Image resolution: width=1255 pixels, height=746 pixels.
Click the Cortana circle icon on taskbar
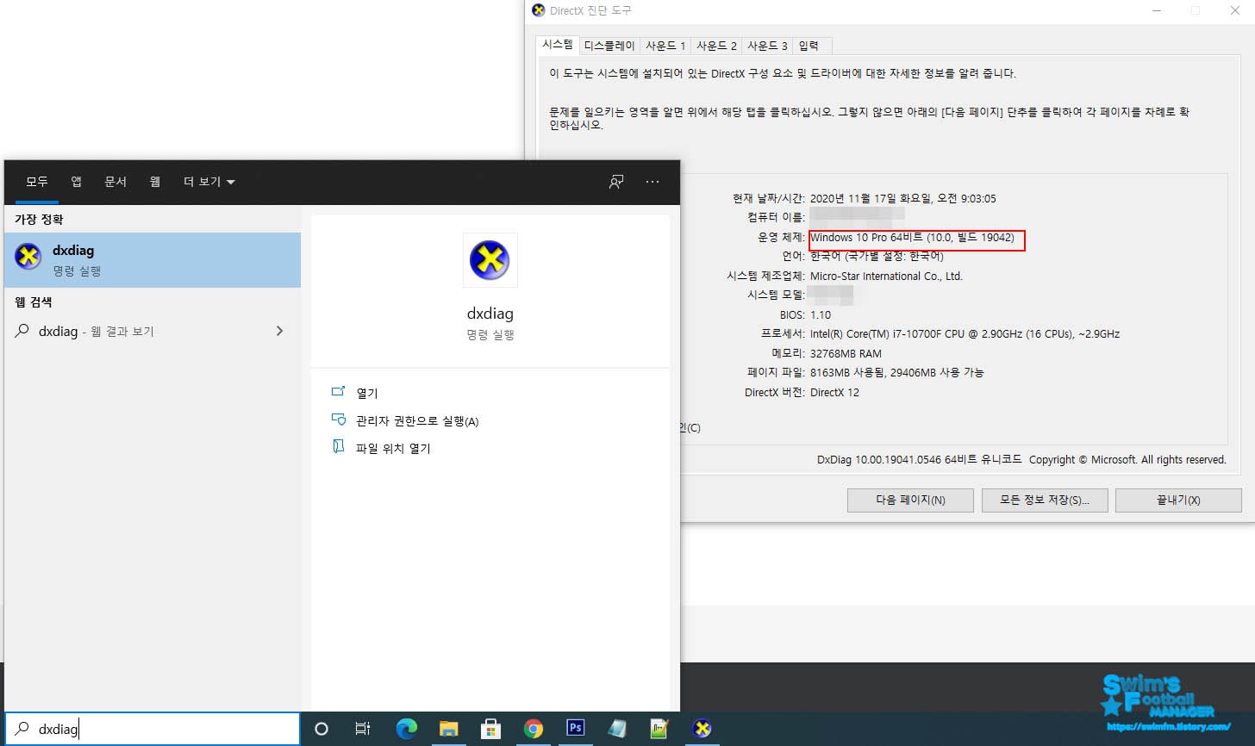[x=322, y=729]
